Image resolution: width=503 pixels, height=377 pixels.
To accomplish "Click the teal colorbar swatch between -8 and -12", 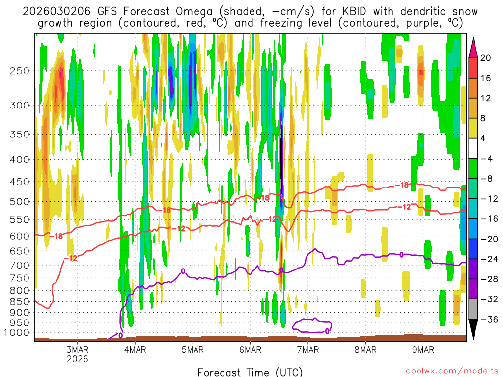I will coord(473,188).
